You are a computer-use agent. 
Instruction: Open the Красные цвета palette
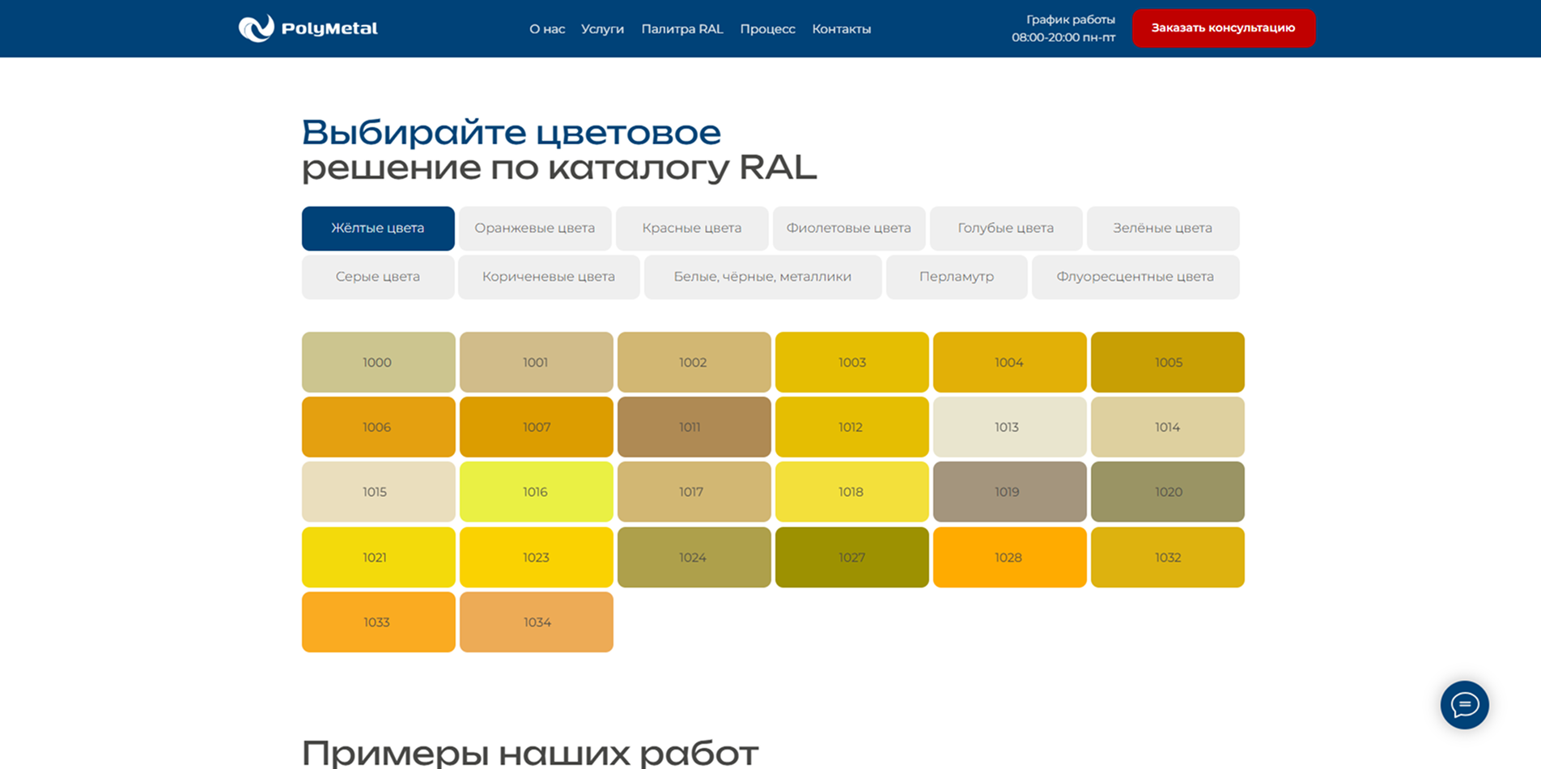[x=692, y=228]
